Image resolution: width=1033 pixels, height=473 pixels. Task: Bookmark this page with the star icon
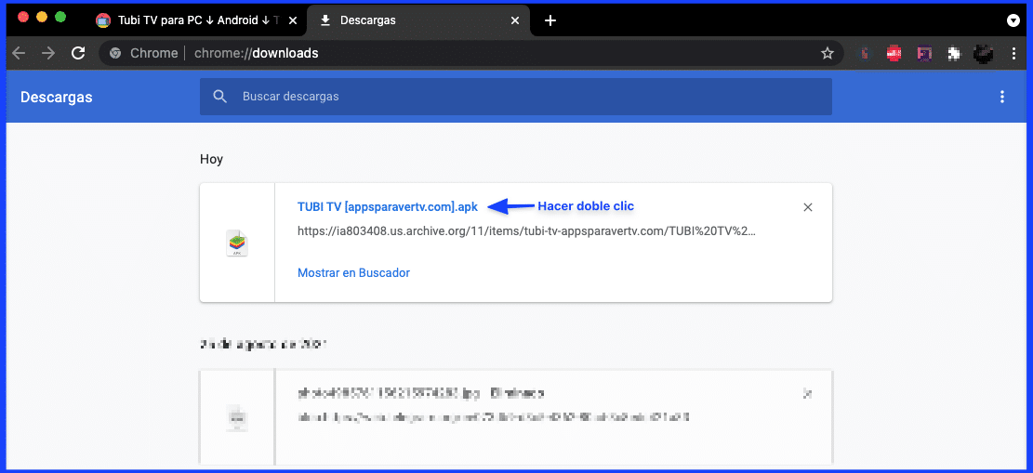click(828, 53)
